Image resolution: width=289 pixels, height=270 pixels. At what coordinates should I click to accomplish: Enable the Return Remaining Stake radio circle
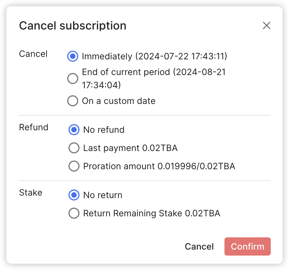click(74, 213)
